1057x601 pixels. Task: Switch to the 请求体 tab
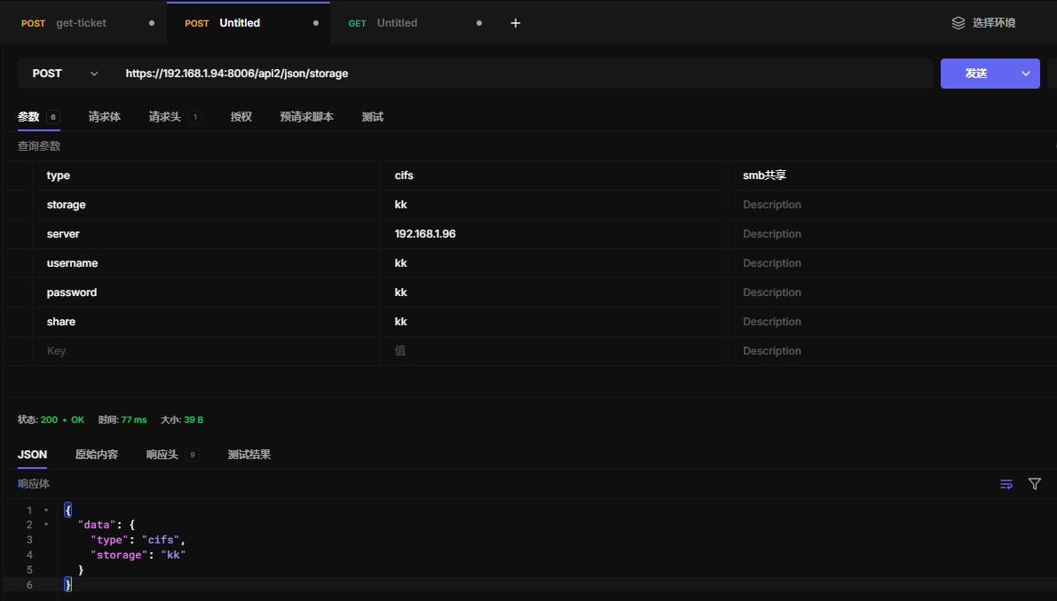(104, 117)
